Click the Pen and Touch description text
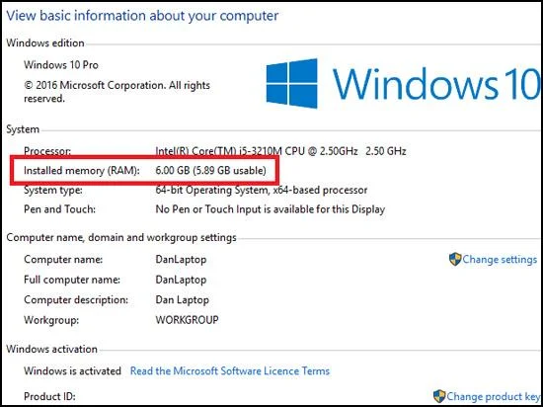This screenshot has width=543, height=407. point(271,209)
